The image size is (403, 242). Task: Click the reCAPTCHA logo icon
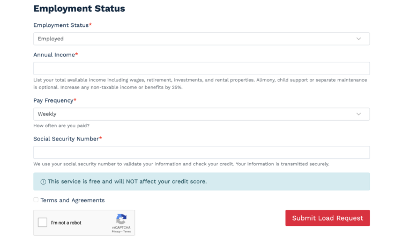(x=121, y=219)
